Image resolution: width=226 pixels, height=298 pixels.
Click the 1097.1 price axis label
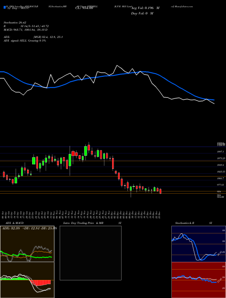click(221, 151)
